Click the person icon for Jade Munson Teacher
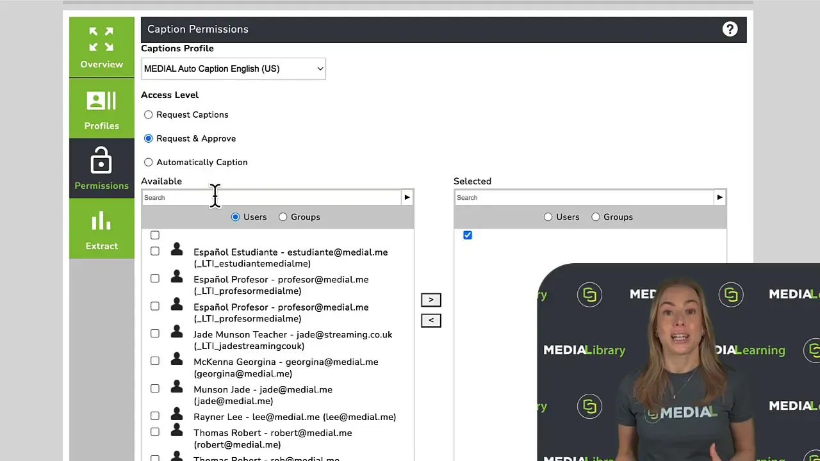 point(177,332)
